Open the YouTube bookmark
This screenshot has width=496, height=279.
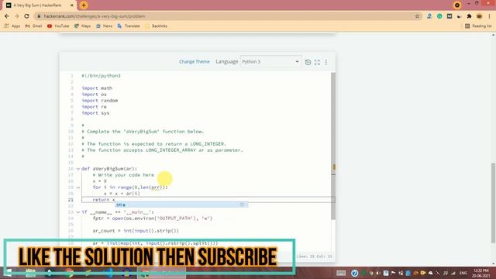[58, 26]
